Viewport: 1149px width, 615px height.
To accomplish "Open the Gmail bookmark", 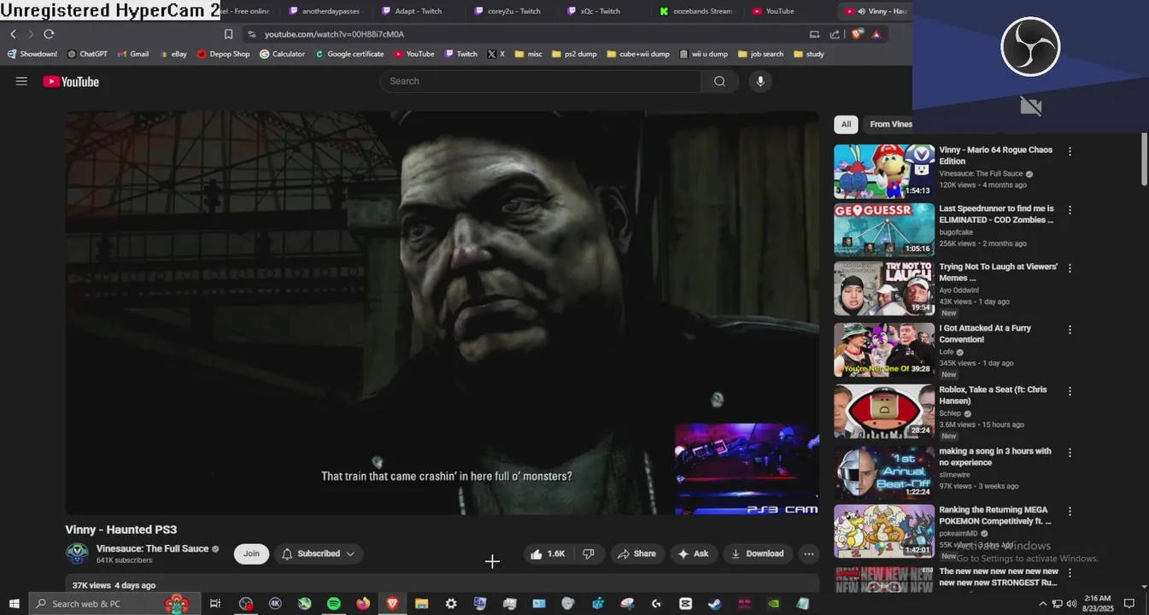I will (132, 54).
